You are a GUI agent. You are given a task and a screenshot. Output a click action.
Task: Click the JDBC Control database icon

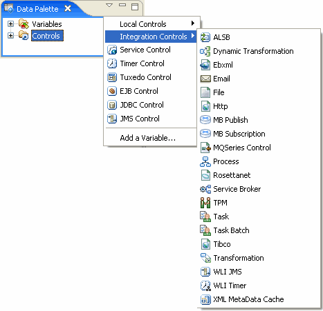pos(112,105)
